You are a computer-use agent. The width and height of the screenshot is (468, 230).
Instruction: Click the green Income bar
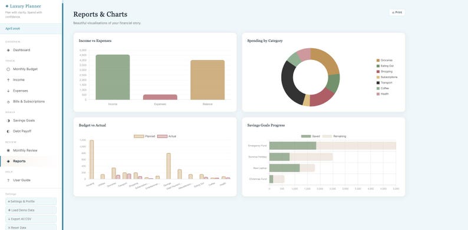pos(113,77)
